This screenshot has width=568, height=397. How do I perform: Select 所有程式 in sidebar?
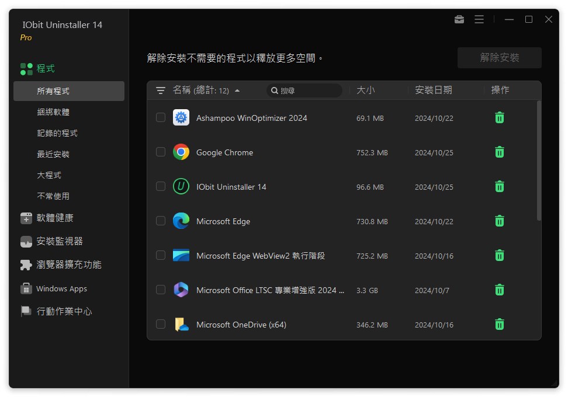tap(69, 91)
